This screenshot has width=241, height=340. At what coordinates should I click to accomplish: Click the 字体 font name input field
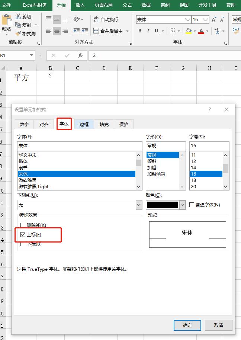[x=80, y=146]
